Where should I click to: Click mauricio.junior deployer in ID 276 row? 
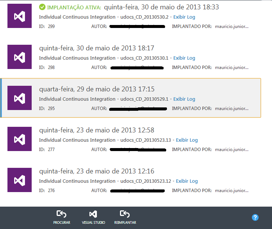click(x=232, y=191)
